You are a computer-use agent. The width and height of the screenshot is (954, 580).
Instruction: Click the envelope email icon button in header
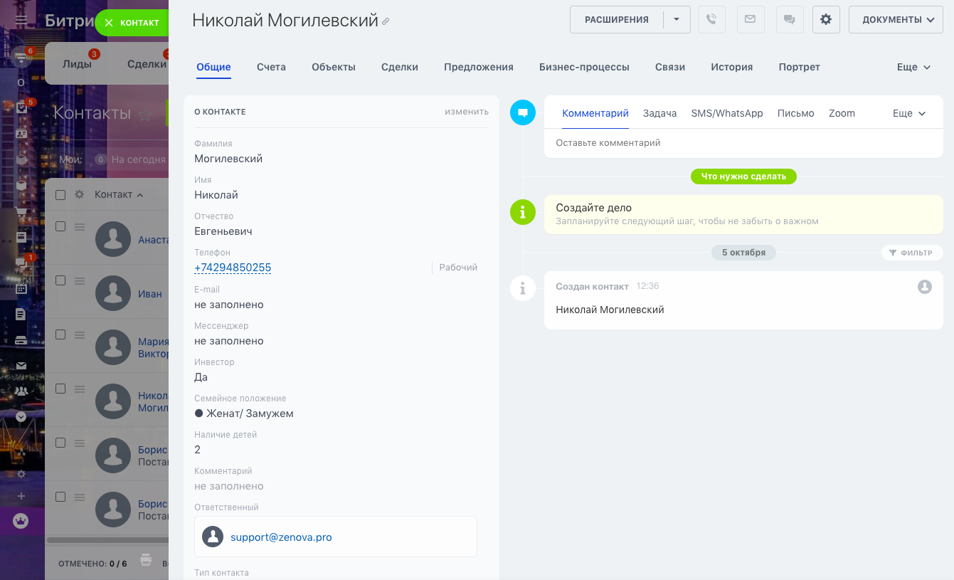(x=750, y=20)
